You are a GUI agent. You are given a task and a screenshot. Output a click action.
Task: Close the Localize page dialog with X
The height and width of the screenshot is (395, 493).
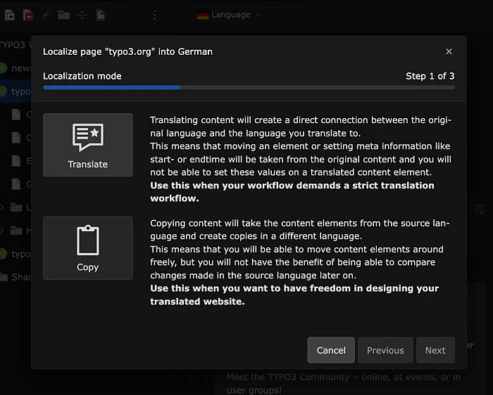(x=449, y=51)
